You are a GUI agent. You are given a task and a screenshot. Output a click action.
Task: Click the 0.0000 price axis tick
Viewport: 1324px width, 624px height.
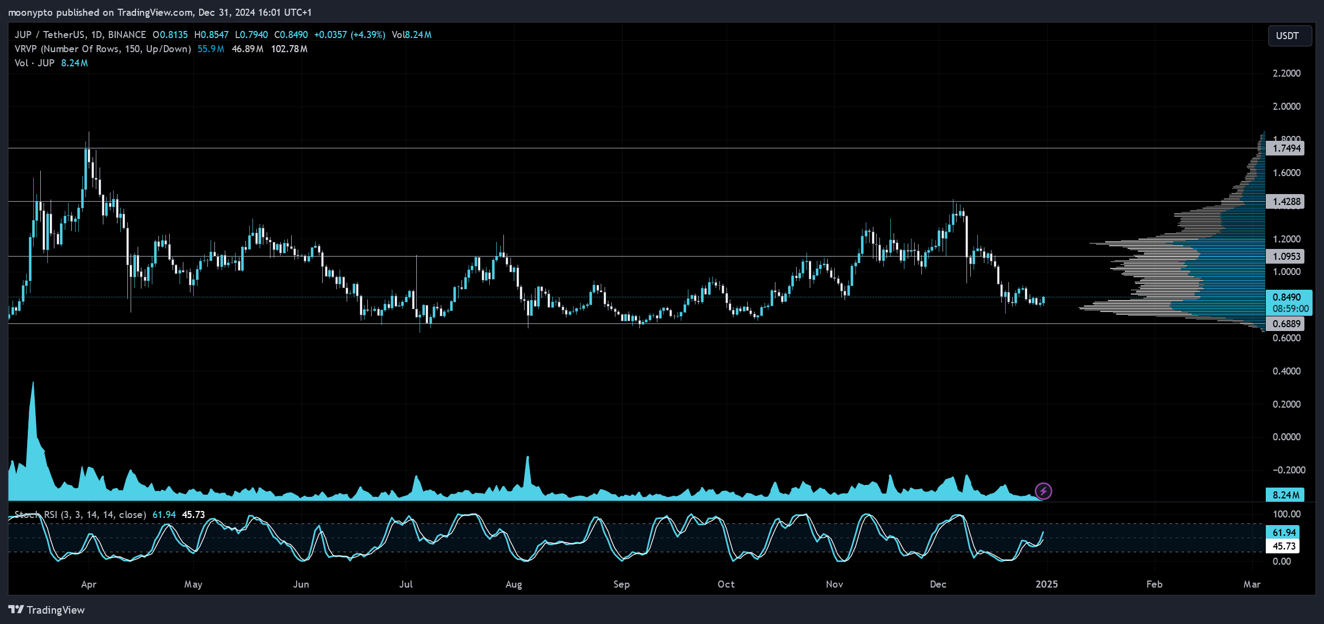tap(1286, 437)
